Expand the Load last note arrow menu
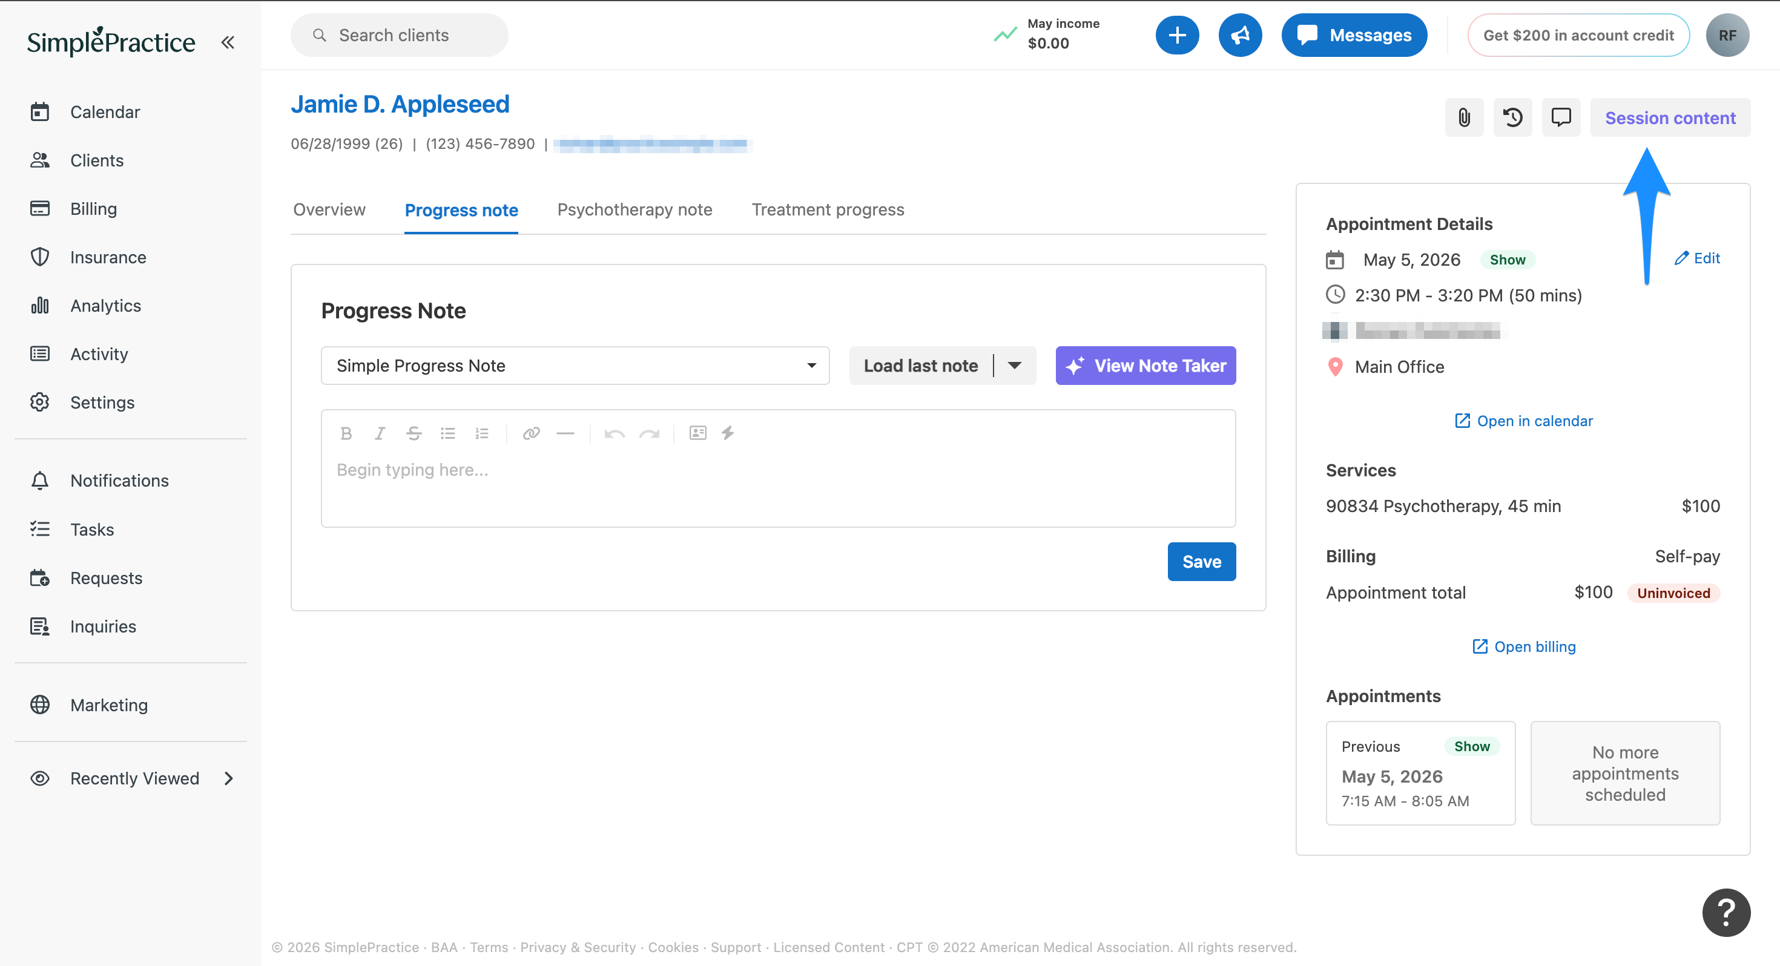The height and width of the screenshot is (966, 1780). coord(1014,366)
